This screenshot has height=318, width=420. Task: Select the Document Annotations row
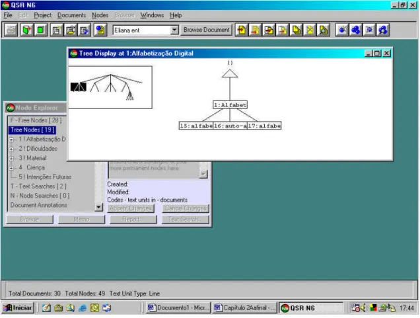(39, 205)
